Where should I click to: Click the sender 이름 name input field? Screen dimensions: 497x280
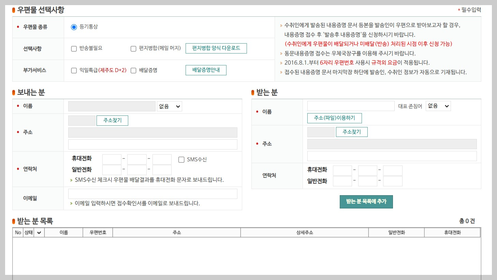point(112,106)
